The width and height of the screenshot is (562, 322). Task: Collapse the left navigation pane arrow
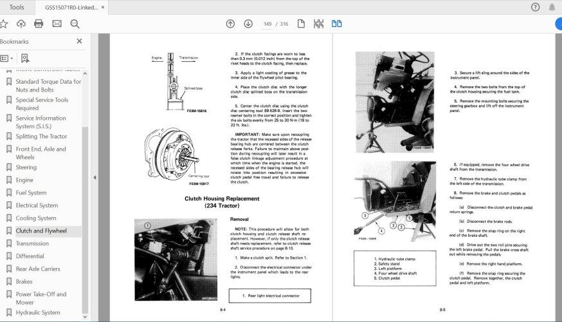tap(95, 178)
